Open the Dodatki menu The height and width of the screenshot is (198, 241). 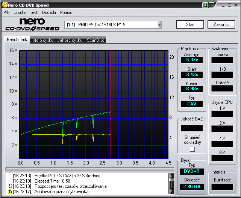click(x=49, y=12)
